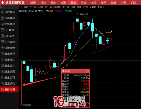The width and height of the screenshot is (141, 109).
Task: Switch chart to 月线 monthly period
Action: click(x=86, y=7)
